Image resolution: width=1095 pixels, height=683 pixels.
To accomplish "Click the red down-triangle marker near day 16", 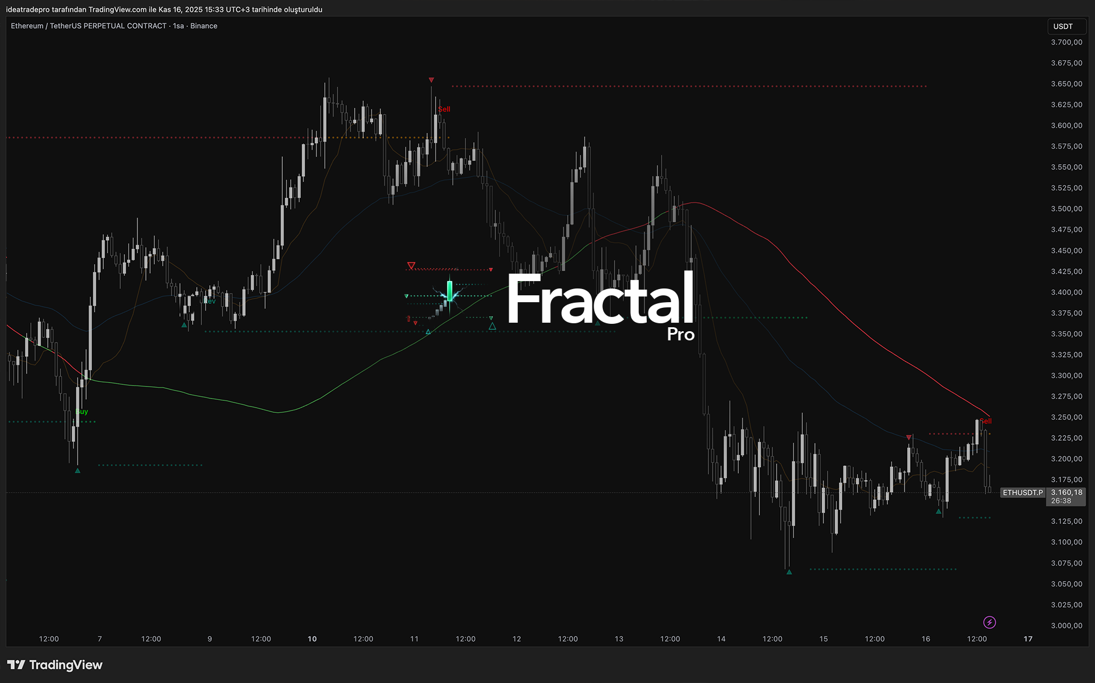I will point(909,437).
